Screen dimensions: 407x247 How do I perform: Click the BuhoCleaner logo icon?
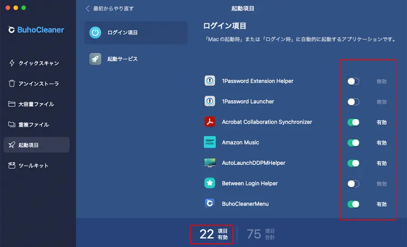pyautogui.click(x=11, y=30)
